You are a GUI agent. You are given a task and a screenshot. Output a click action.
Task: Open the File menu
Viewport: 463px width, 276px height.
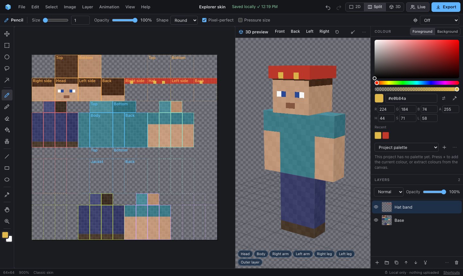pyautogui.click(x=22, y=7)
